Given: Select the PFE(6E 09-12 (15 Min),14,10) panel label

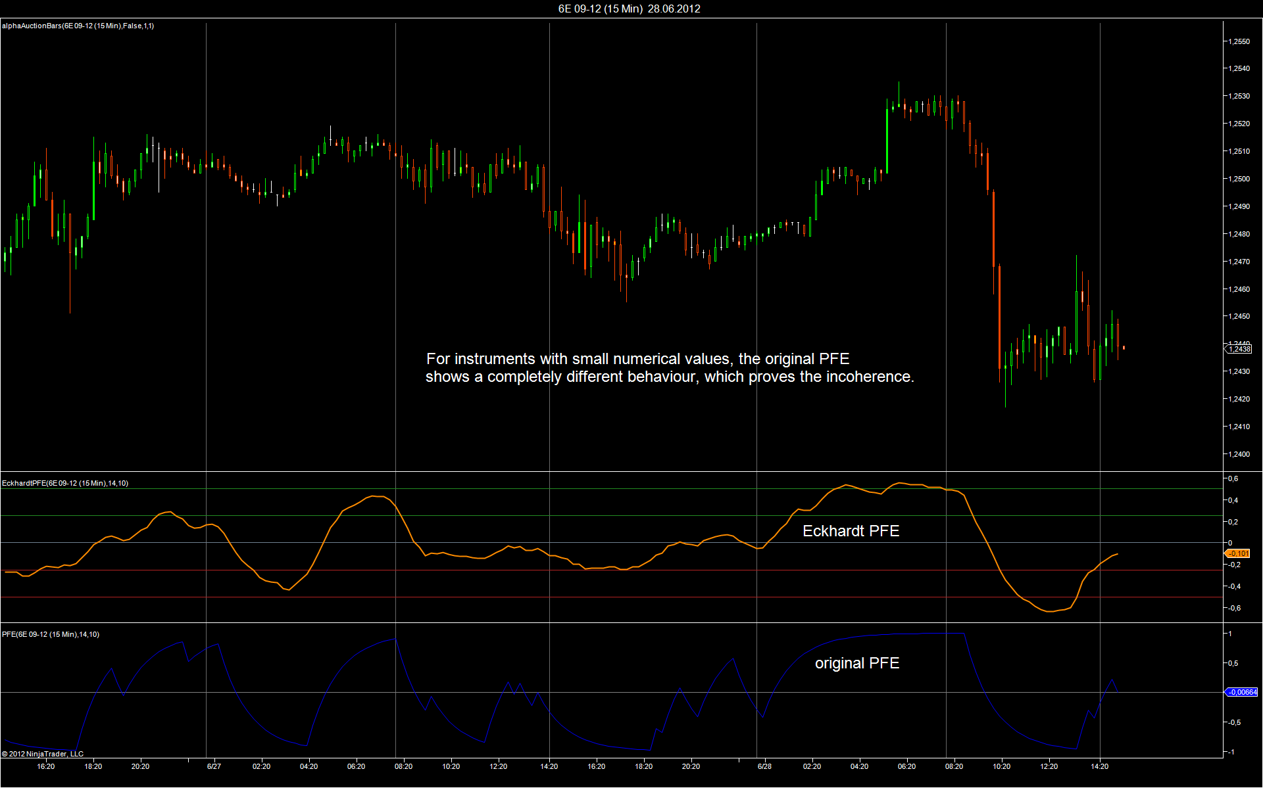Looking at the screenshot, I should pos(51,634).
